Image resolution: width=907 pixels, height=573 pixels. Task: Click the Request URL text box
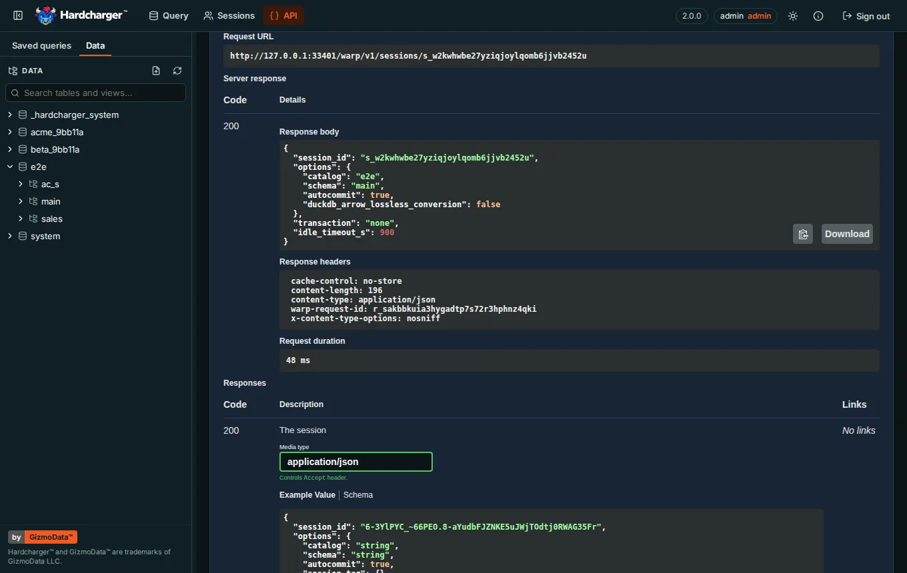[552, 56]
